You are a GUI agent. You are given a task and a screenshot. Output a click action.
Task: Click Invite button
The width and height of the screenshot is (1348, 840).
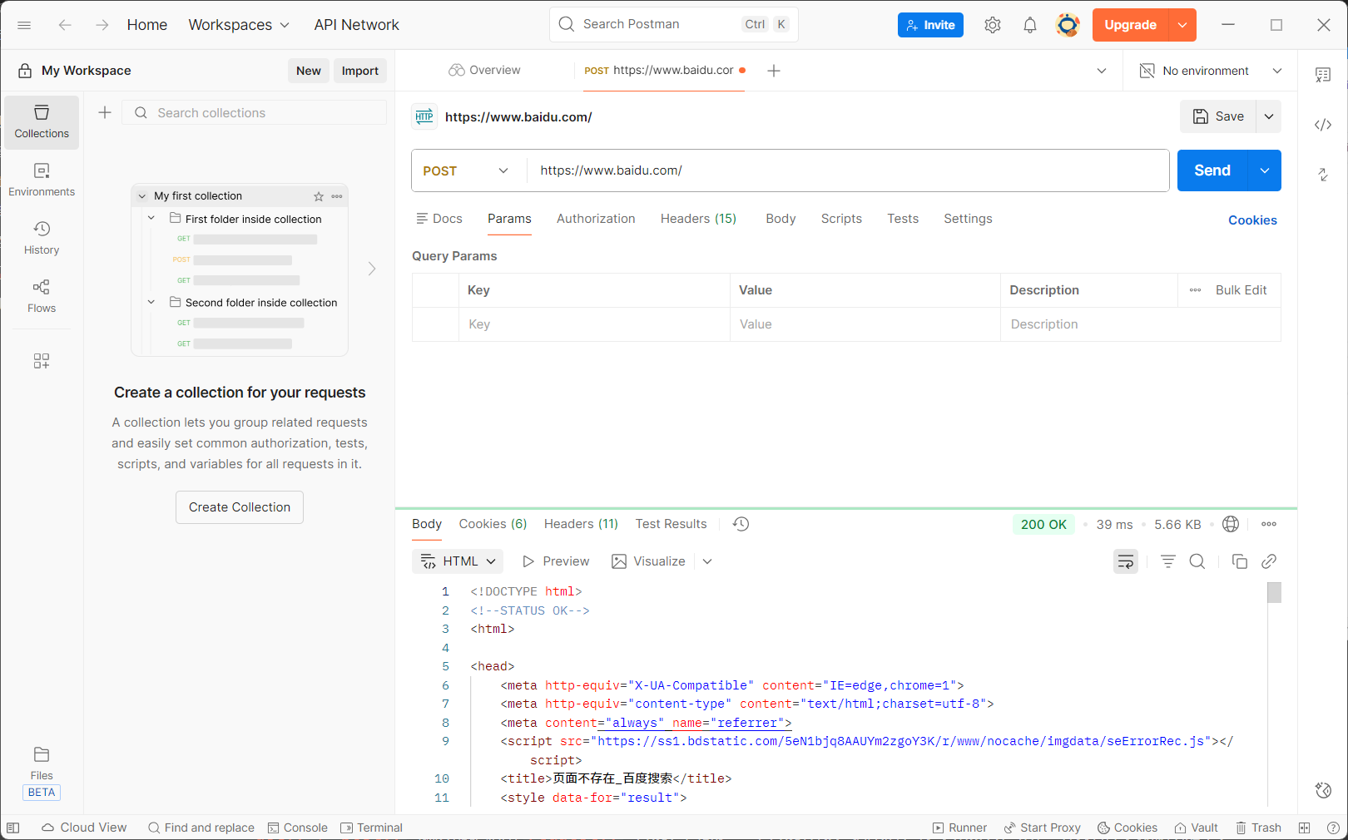click(930, 25)
